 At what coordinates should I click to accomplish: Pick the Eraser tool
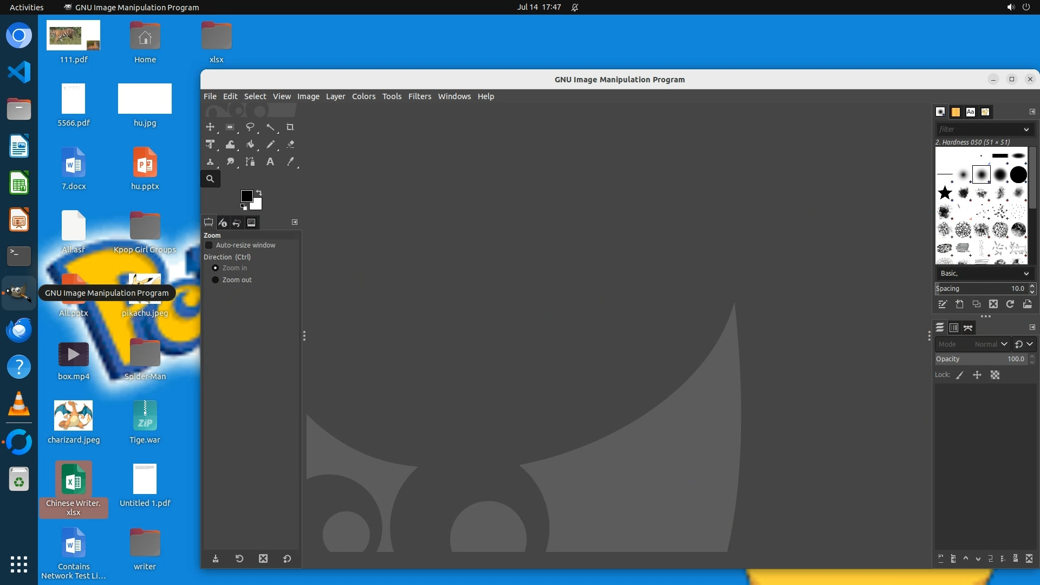pyautogui.click(x=290, y=145)
